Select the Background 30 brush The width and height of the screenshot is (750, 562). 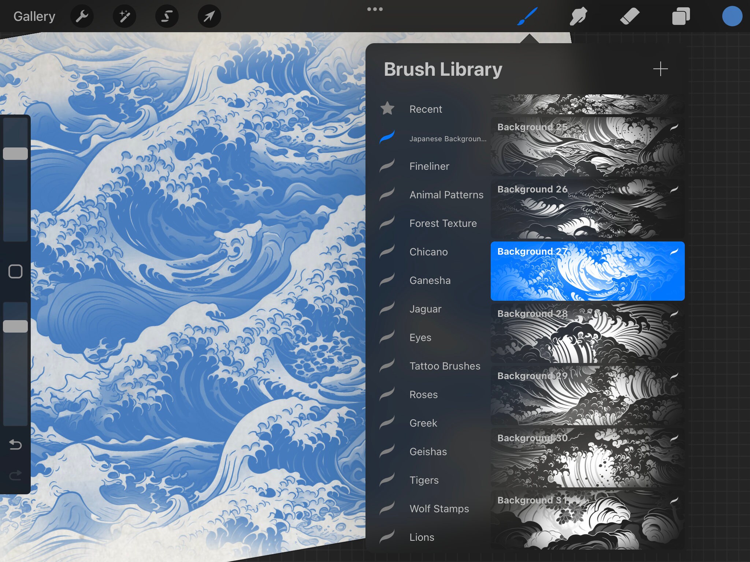click(587, 458)
